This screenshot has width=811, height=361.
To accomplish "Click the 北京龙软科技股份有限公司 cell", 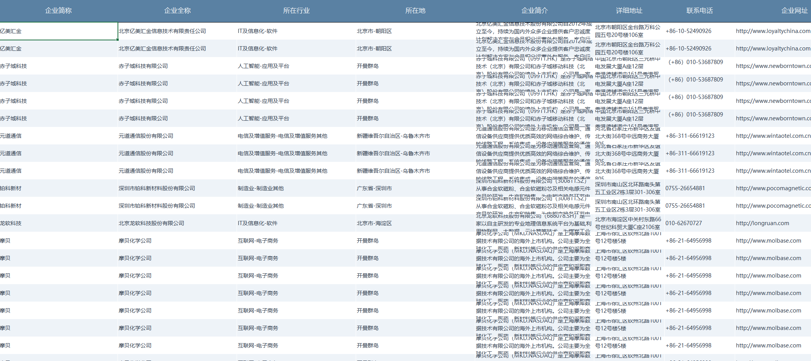I will click(177, 223).
